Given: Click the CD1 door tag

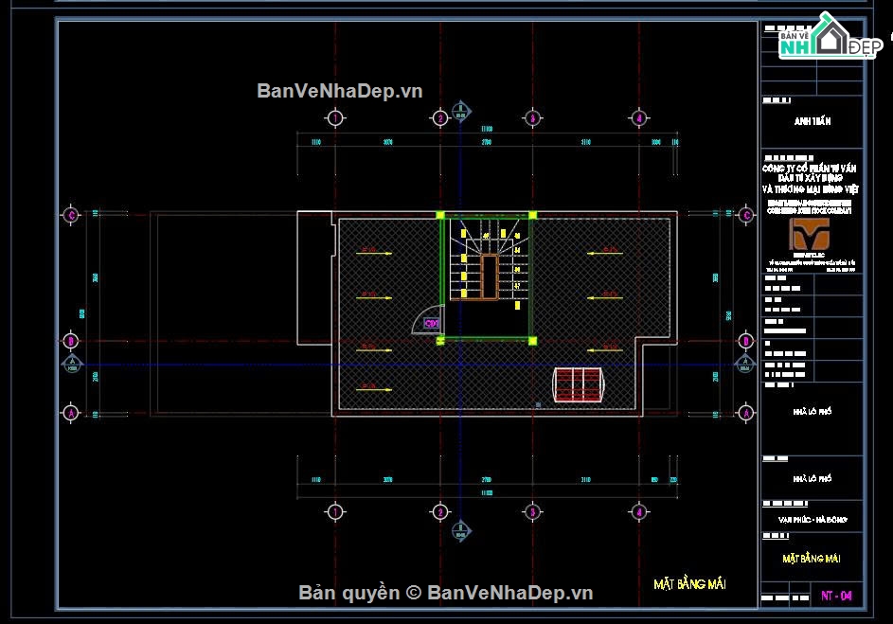Looking at the screenshot, I should click(432, 324).
